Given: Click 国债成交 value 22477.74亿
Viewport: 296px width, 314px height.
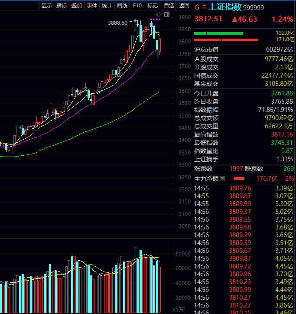Looking at the screenshot, I should click(277, 76).
